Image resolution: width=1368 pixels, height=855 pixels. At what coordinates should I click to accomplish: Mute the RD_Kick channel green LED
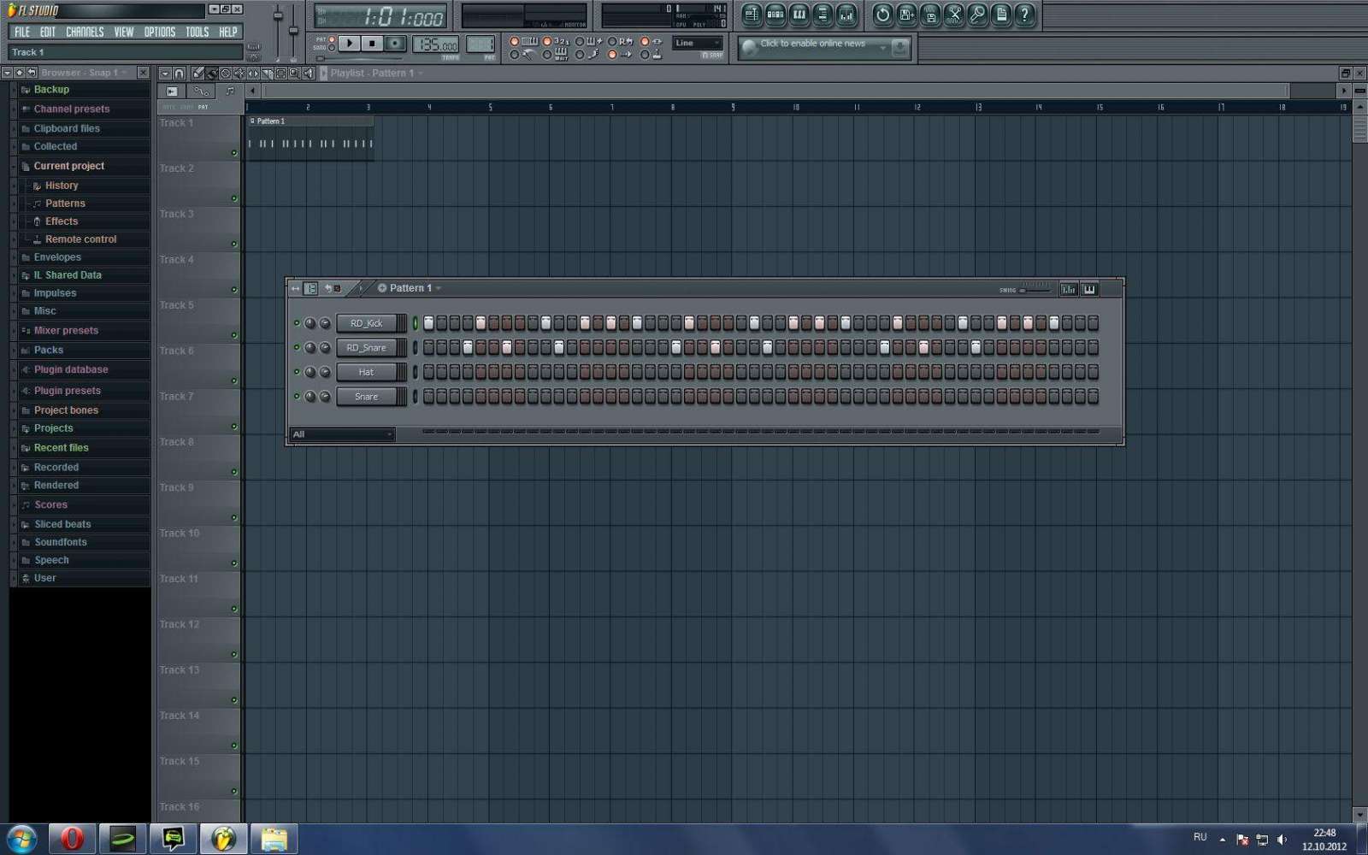click(297, 323)
